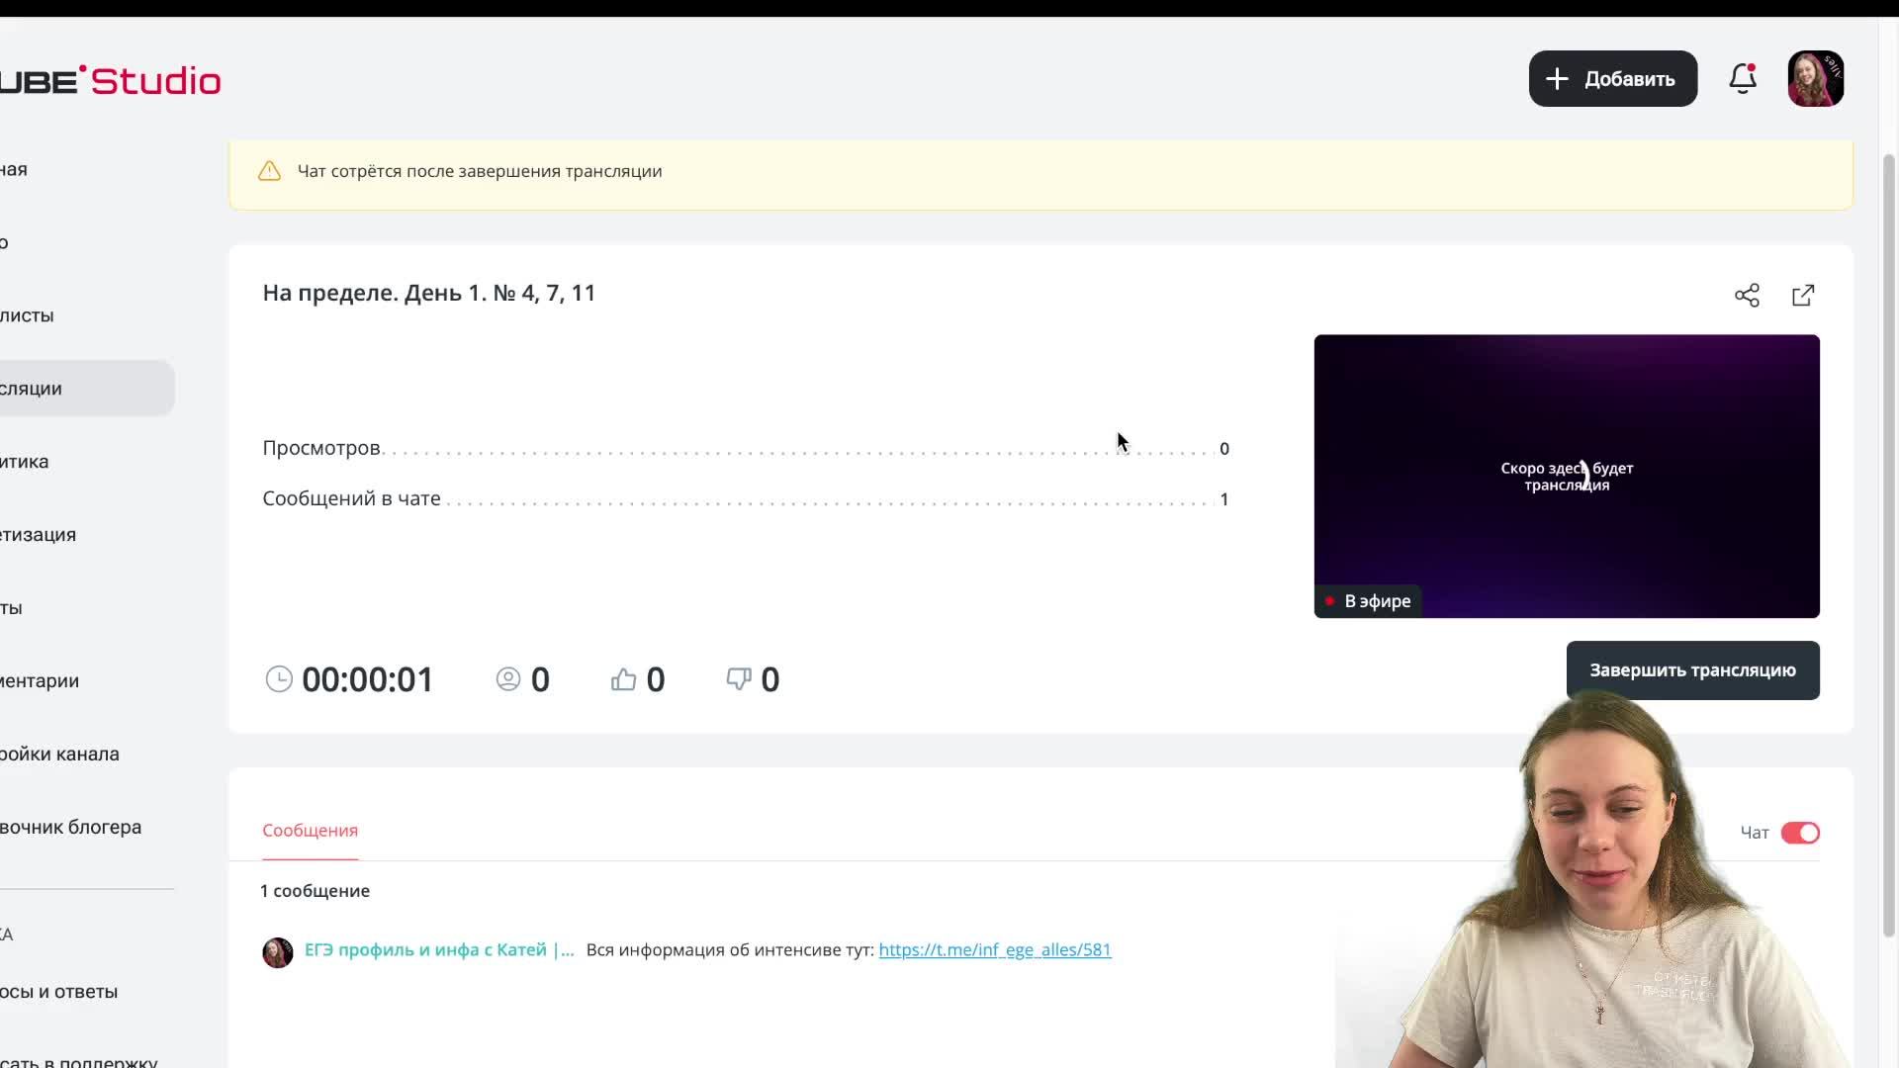Open Вопросы и ответы sidebar item
This screenshot has height=1068, width=1899.
point(87,992)
